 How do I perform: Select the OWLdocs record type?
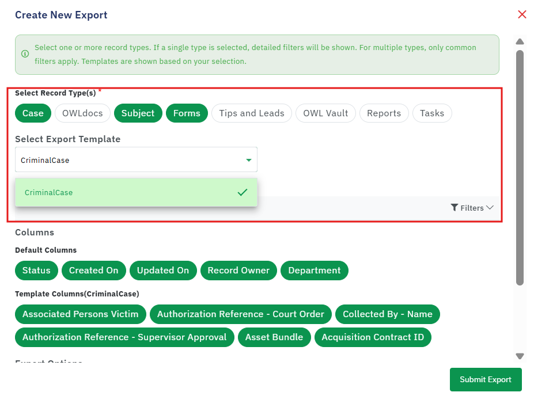pyautogui.click(x=82, y=113)
